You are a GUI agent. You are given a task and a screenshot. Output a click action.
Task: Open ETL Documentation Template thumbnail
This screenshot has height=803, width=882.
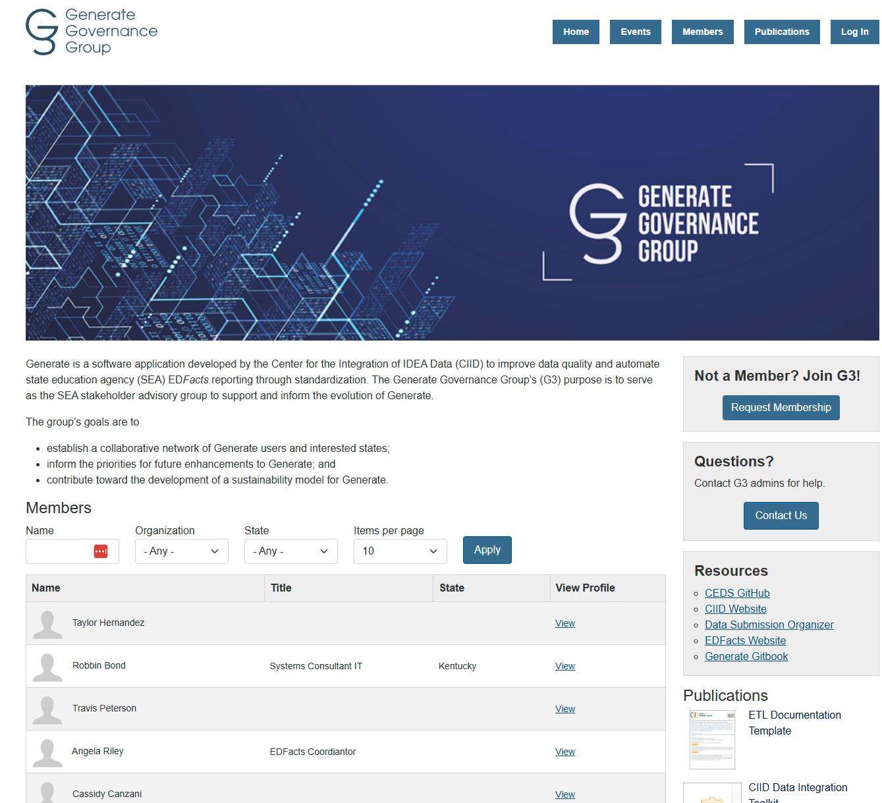click(712, 740)
